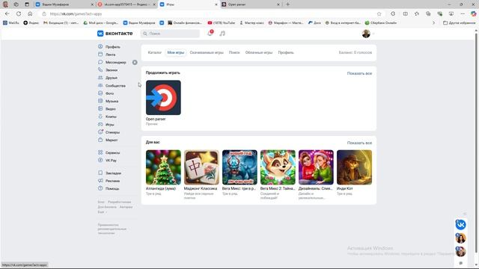This screenshot has width=479, height=269.
Task: Open the Помощь question icon in the sidebar
Action: (x=100, y=188)
